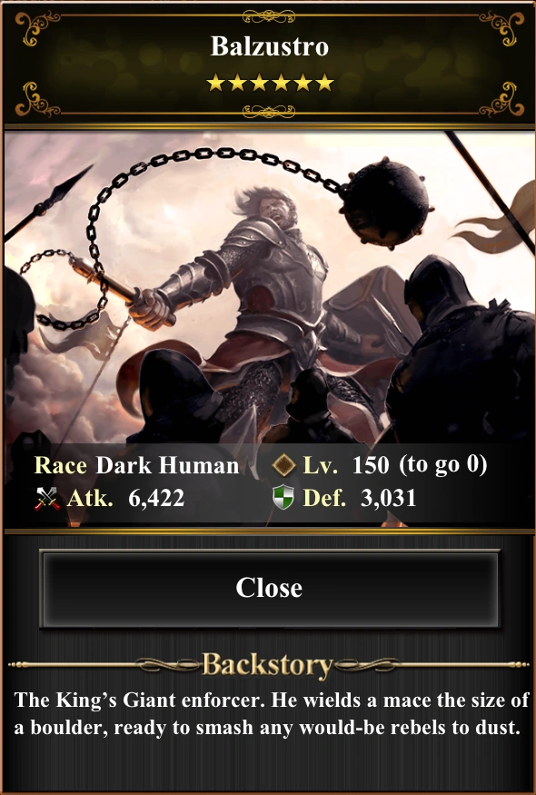Viewport: 536px width, 795px height.
Task: Click the spiked mace ball in artwork
Action: (x=387, y=203)
